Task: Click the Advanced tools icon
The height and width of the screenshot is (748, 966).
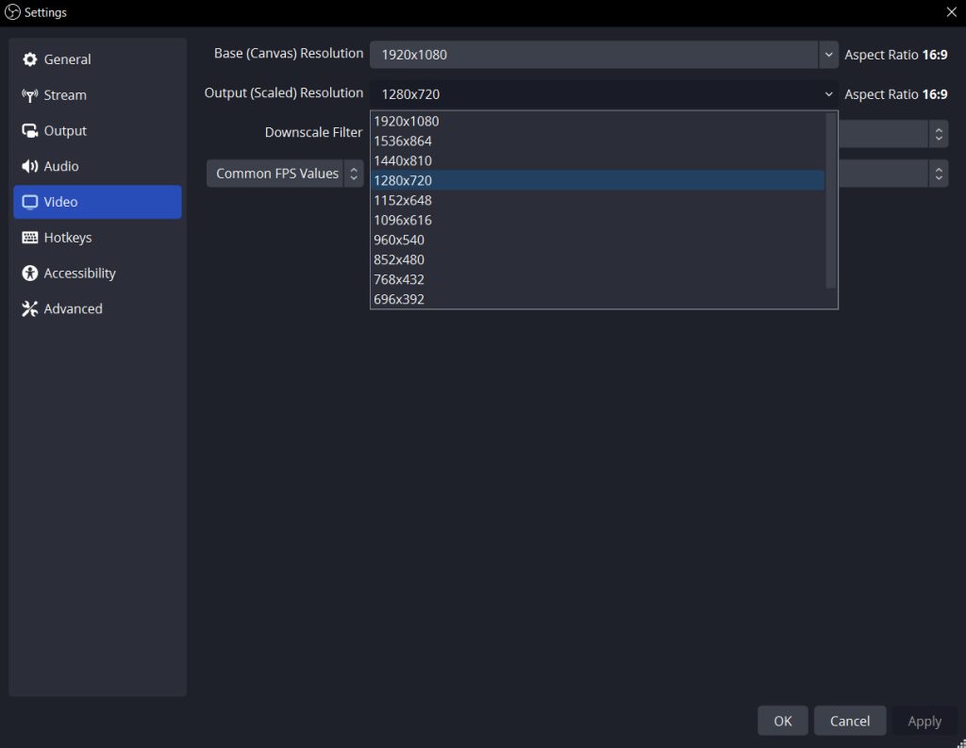Action: pos(29,308)
